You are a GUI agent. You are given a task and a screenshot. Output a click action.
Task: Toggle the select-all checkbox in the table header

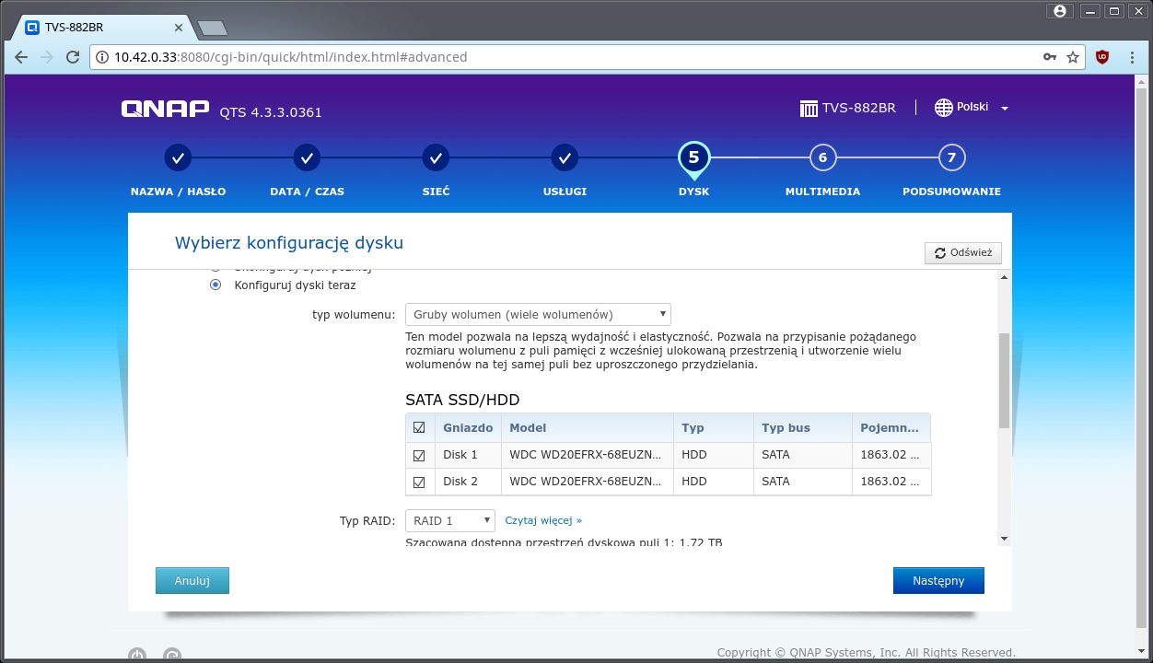click(419, 426)
